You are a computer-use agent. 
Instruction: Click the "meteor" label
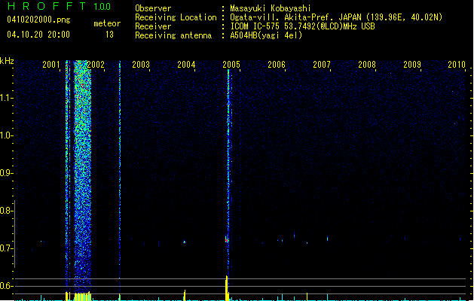[x=107, y=23]
